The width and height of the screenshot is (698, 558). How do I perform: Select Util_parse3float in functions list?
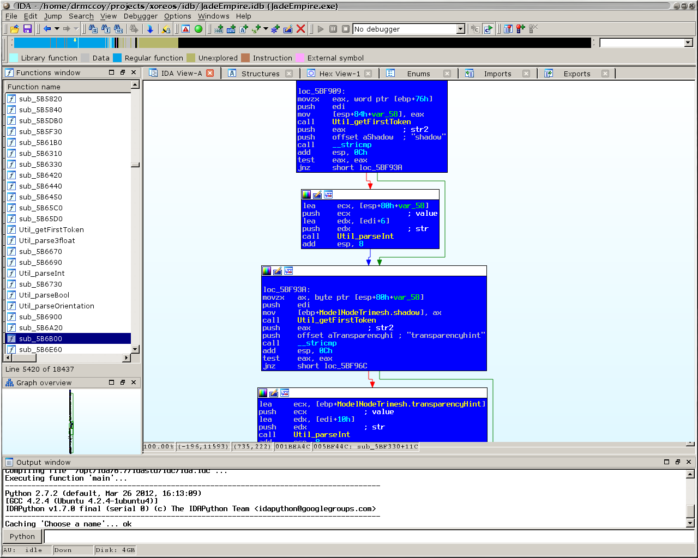(x=68, y=240)
